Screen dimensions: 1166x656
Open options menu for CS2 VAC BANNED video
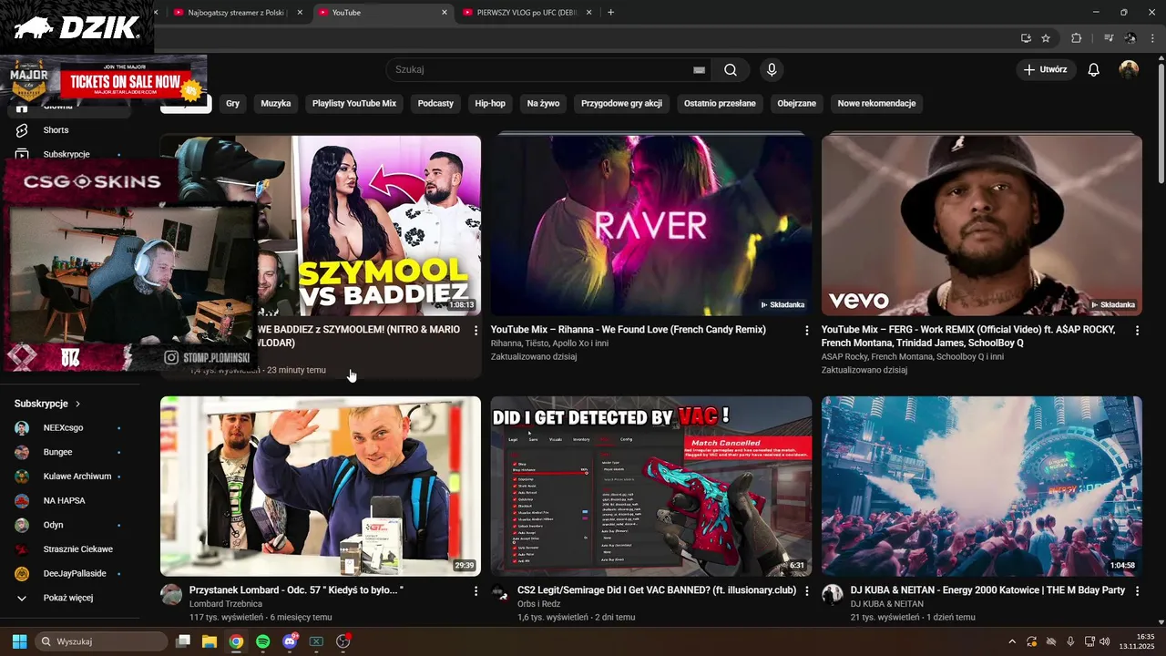[x=806, y=591]
